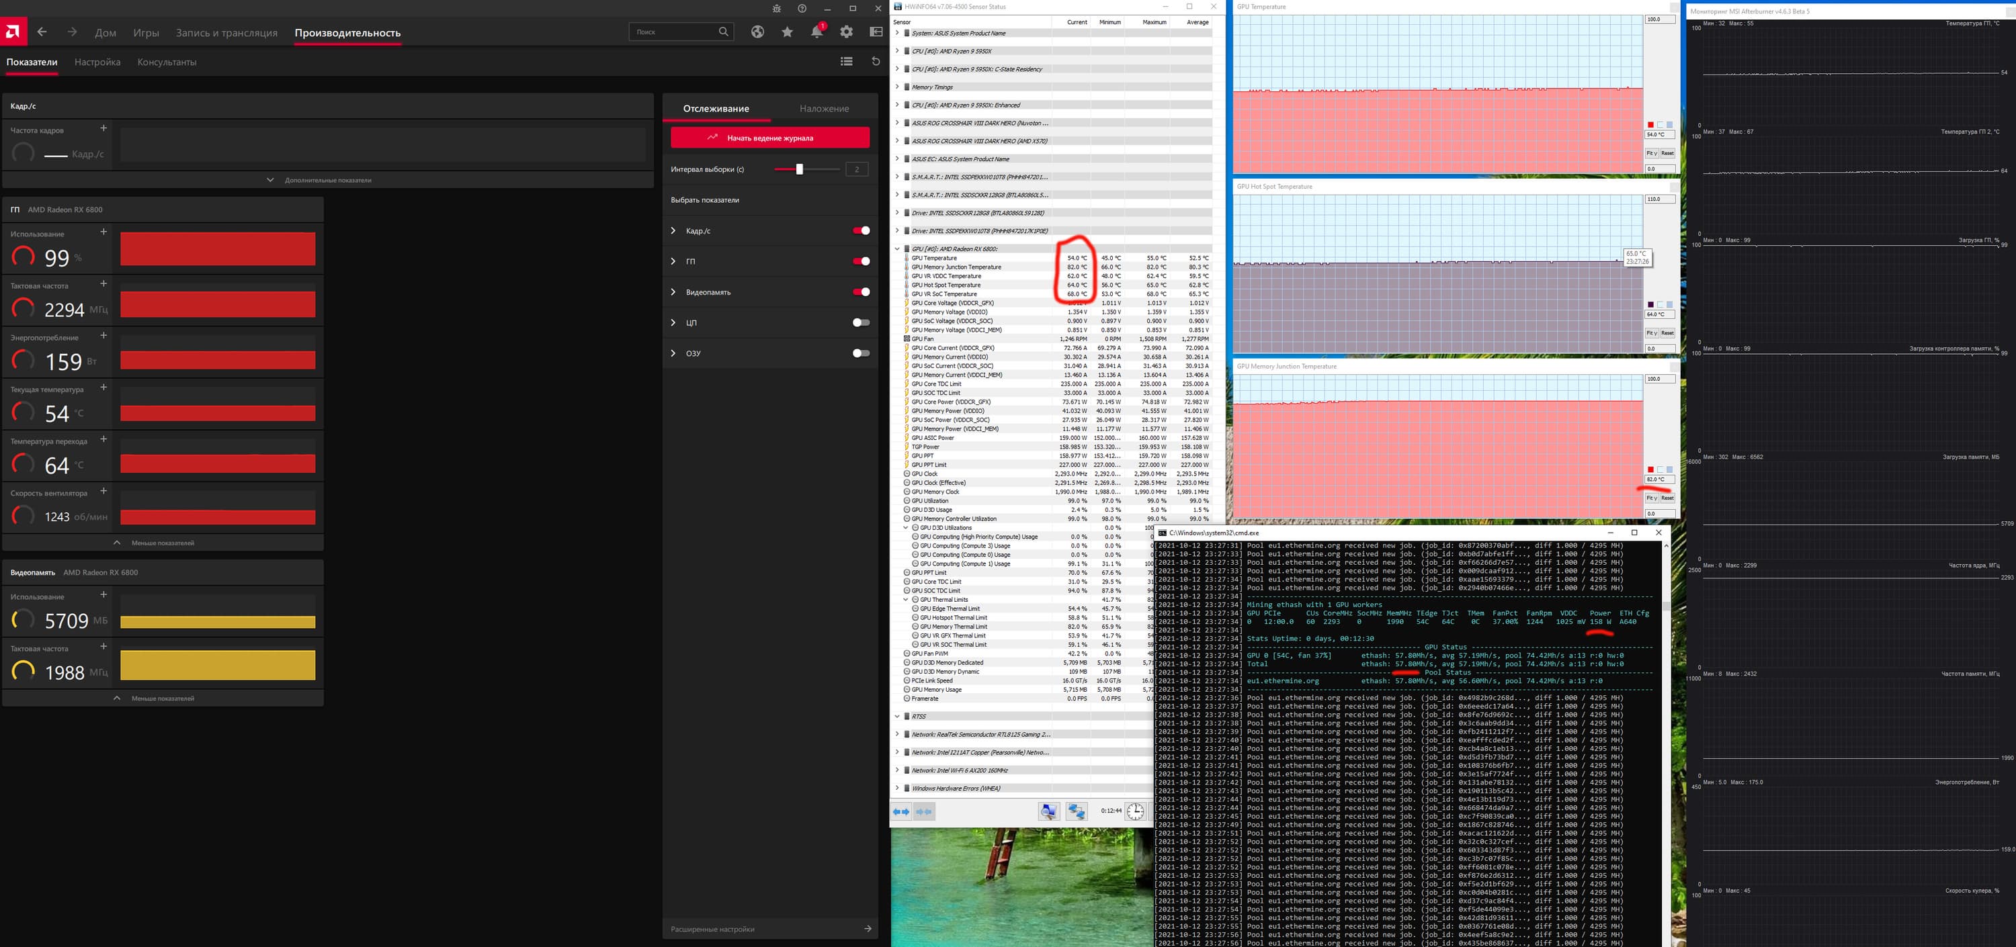The height and width of the screenshot is (947, 2016).
Task: Disable the ГП tracking toggle
Action: [861, 261]
